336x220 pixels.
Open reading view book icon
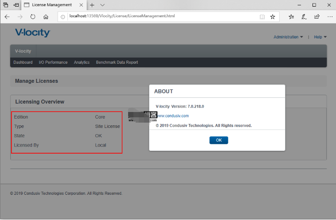coord(262,17)
